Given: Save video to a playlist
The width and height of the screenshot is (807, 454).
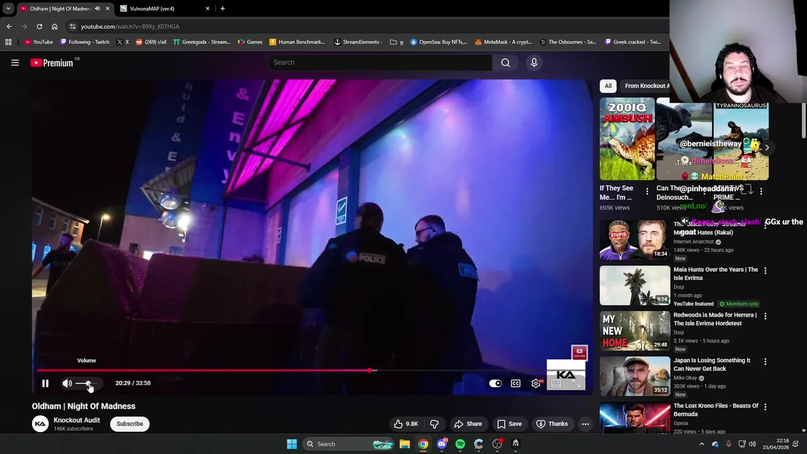Looking at the screenshot, I should [509, 424].
